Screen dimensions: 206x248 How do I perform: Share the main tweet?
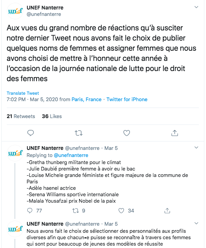175,133
